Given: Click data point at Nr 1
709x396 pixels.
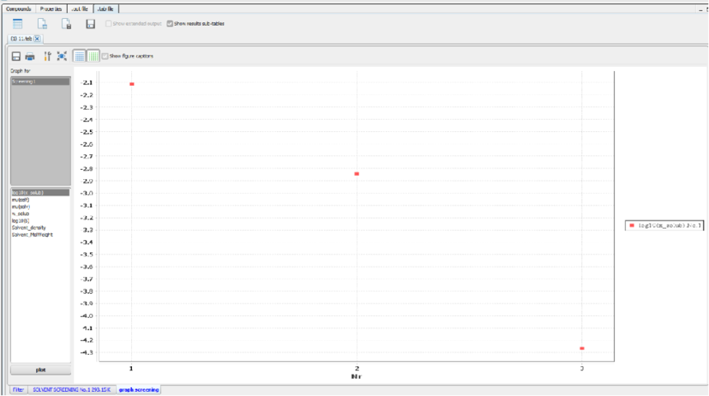Looking at the screenshot, I should pos(132,84).
